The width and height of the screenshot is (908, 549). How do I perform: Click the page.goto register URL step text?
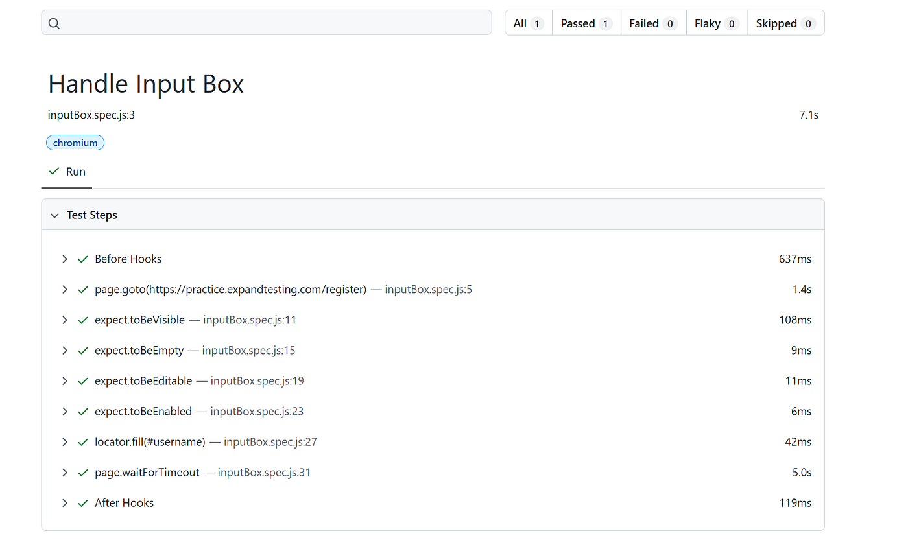[230, 290]
